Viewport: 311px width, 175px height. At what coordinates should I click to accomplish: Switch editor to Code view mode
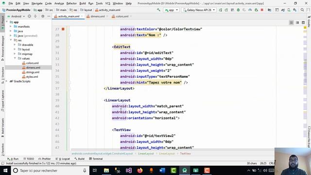(x=291, y=23)
